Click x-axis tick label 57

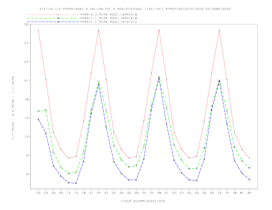(182, 193)
